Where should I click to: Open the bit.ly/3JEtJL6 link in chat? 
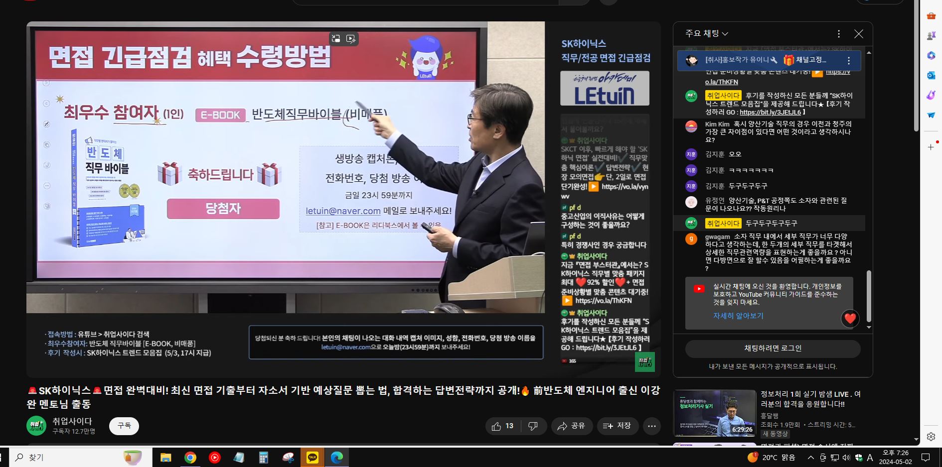(770, 113)
